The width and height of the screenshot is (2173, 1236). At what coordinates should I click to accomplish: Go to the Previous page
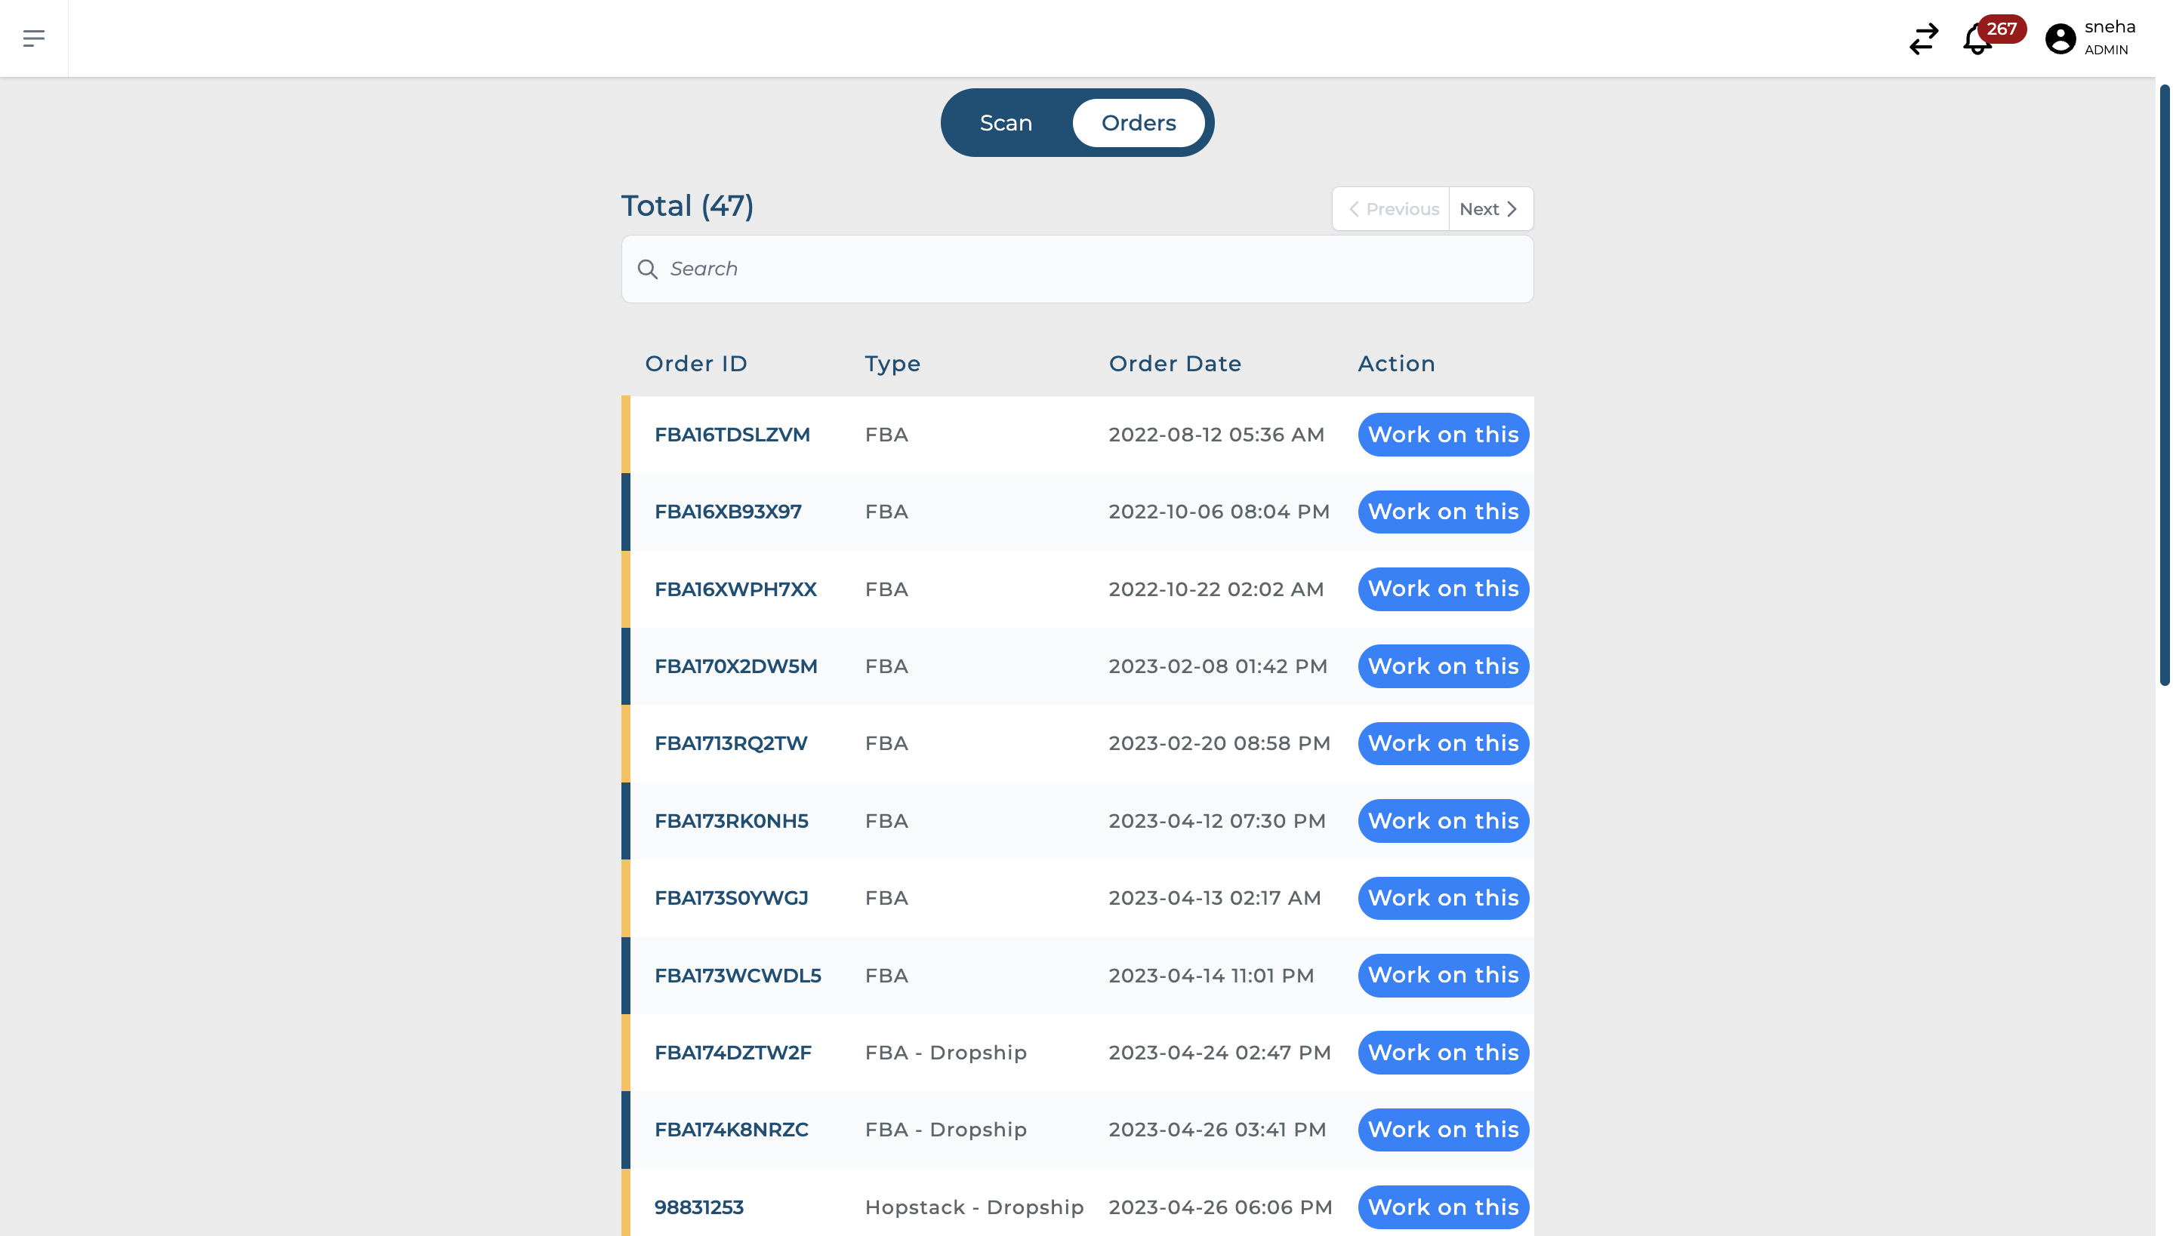tap(1392, 209)
